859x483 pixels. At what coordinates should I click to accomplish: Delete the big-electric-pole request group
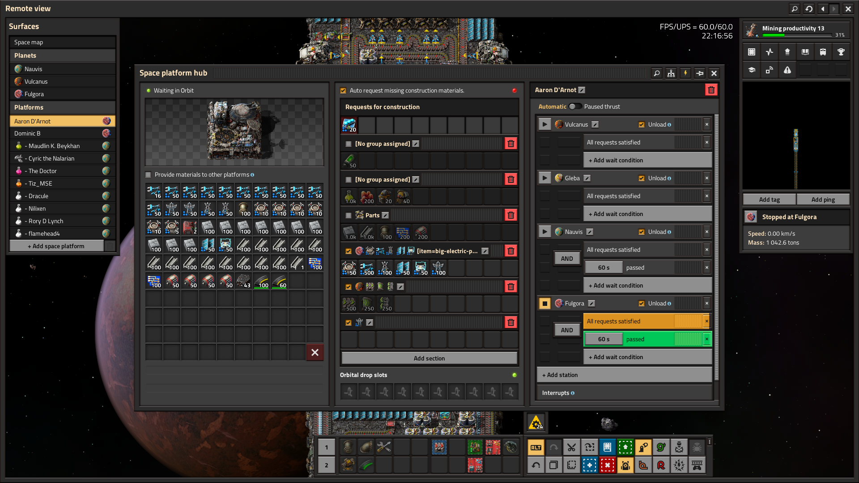[x=510, y=251]
